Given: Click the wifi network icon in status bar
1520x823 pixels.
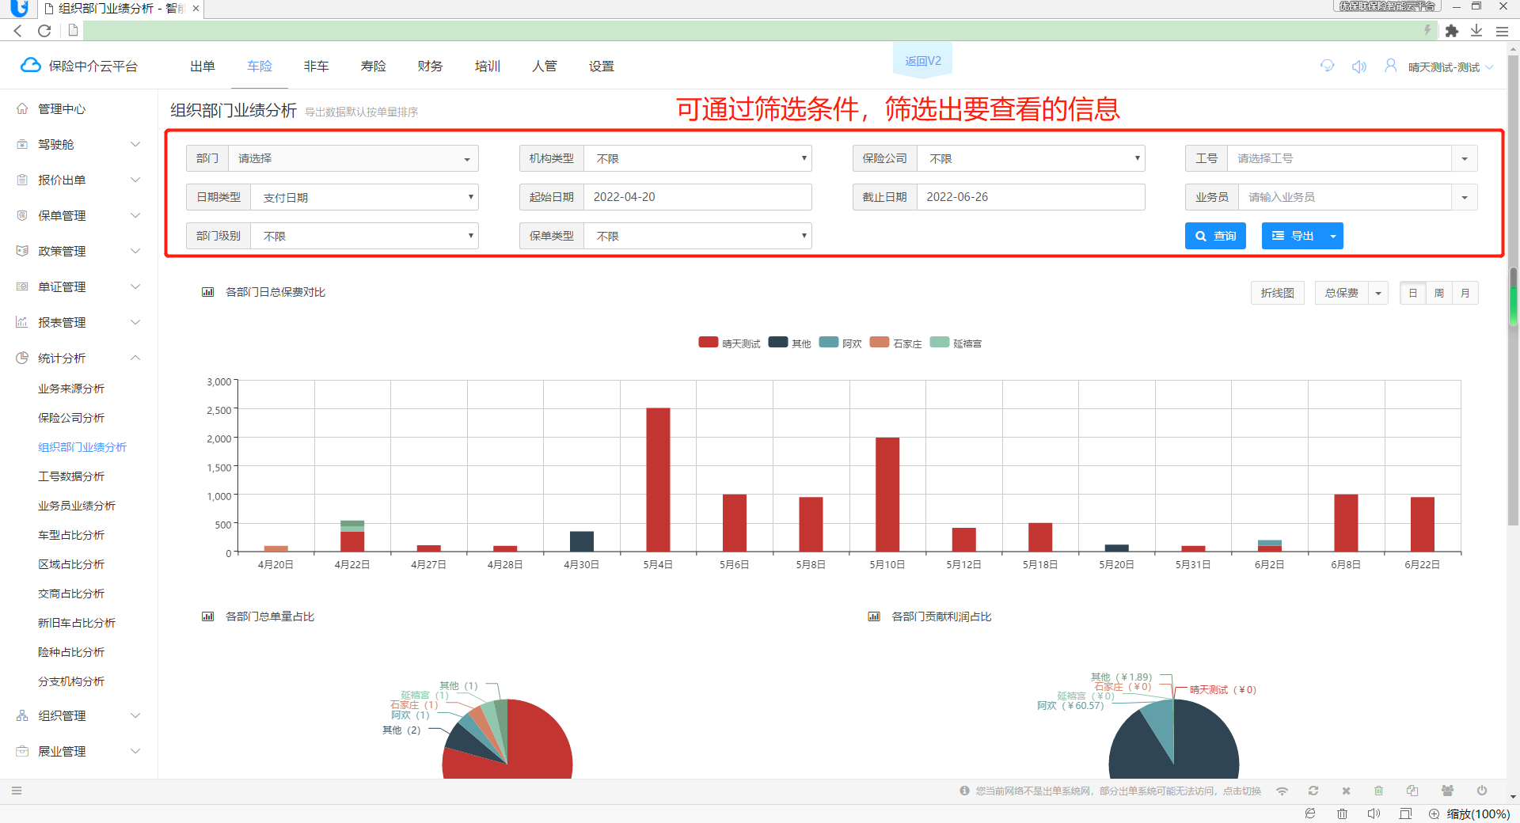Looking at the screenshot, I should tap(1282, 791).
